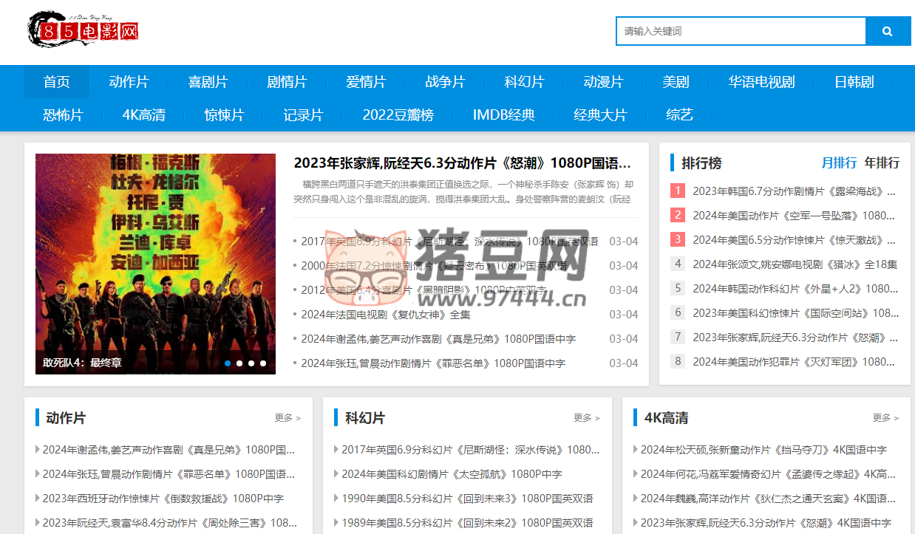Viewport: 915px width, 534px height.
Task: Open rank 8 《灭灯军团》
Action: click(794, 362)
